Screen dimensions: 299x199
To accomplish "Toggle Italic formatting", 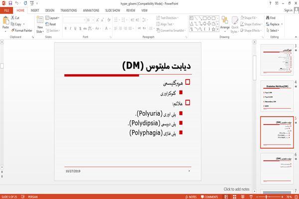I will [70, 28].
